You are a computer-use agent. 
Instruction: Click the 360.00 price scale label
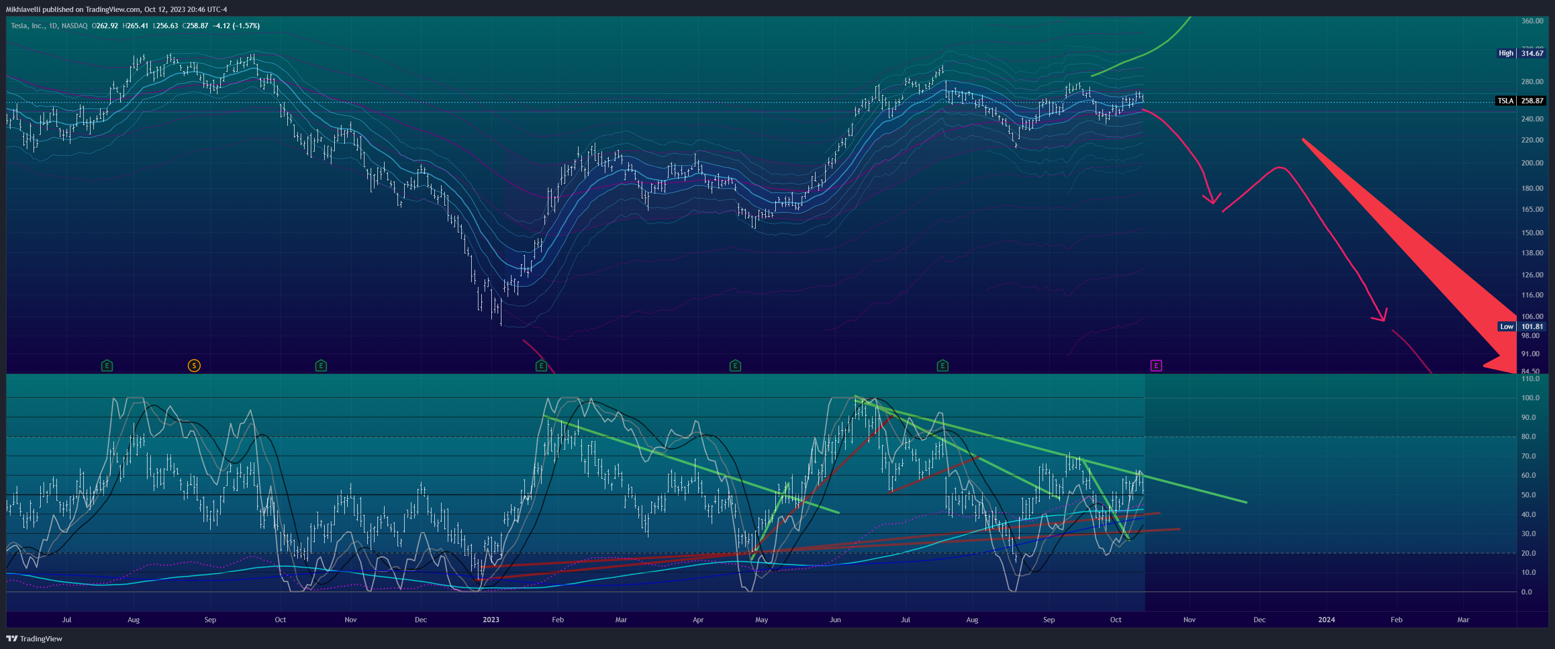(x=1532, y=21)
